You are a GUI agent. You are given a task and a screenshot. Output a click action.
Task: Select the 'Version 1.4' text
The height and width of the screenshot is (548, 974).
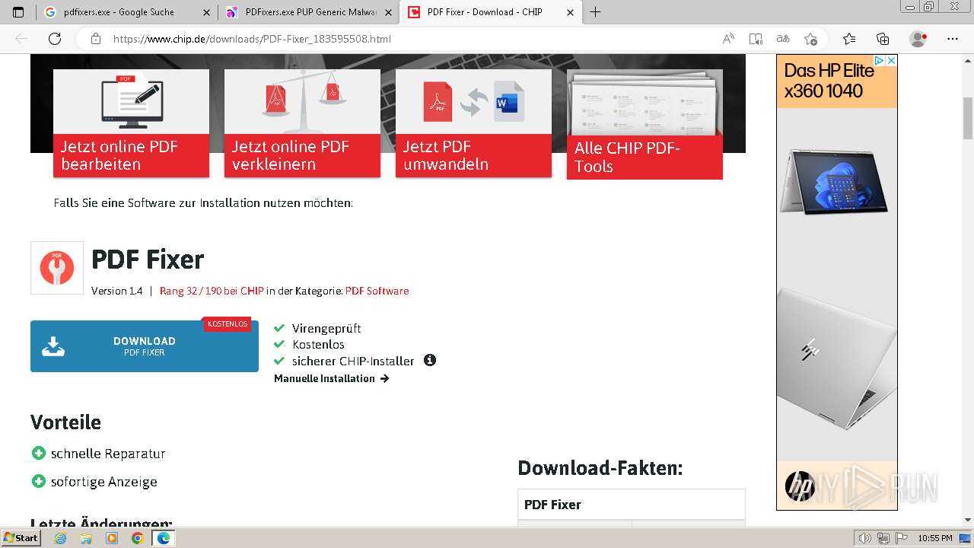click(116, 291)
